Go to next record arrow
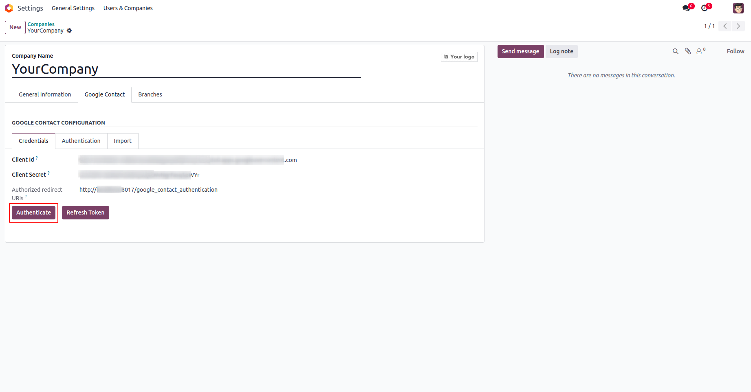The image size is (751, 392). (738, 26)
